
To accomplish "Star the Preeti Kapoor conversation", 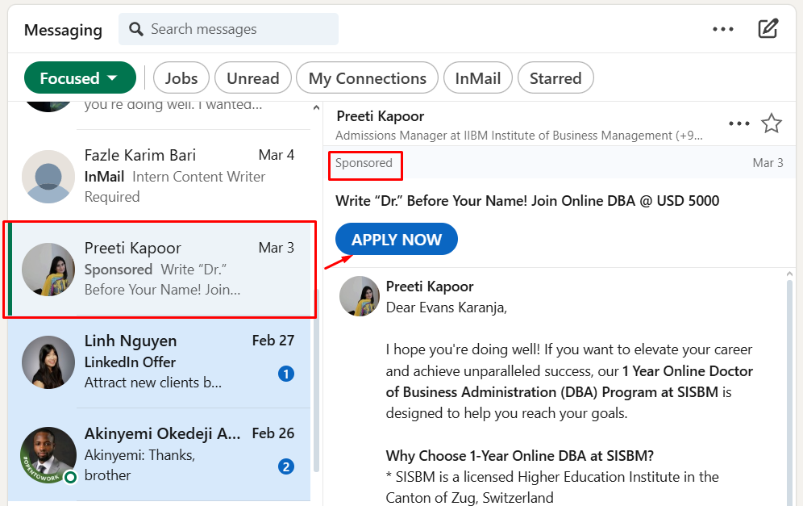I will click(x=772, y=123).
